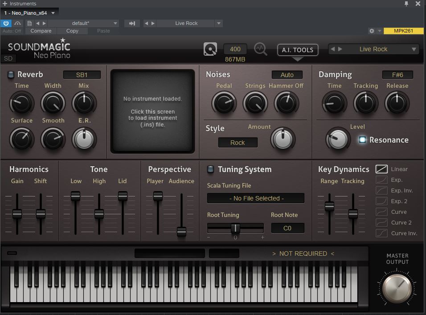Screen dimensions: 426x315
Task: Click the MPK261 controller label
Action: point(403,31)
